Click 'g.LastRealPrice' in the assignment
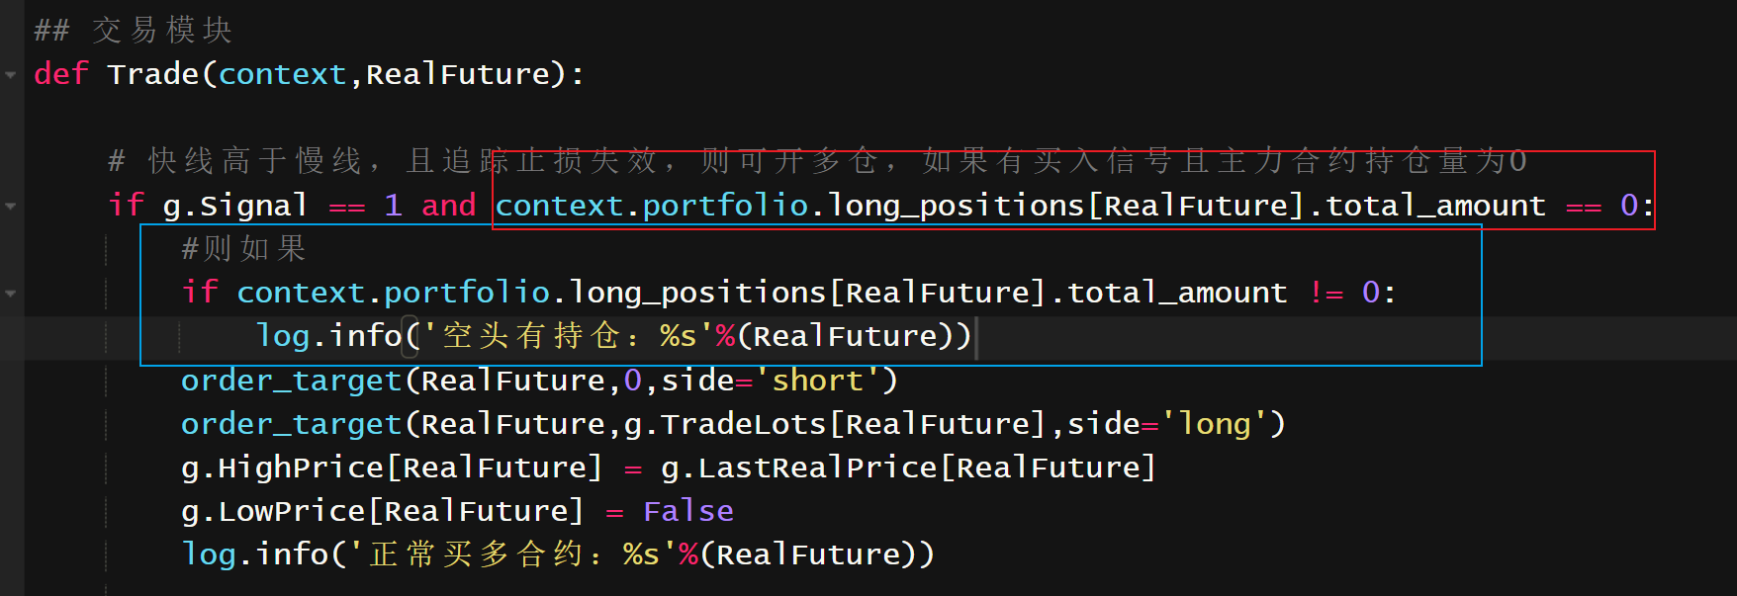 (798, 468)
